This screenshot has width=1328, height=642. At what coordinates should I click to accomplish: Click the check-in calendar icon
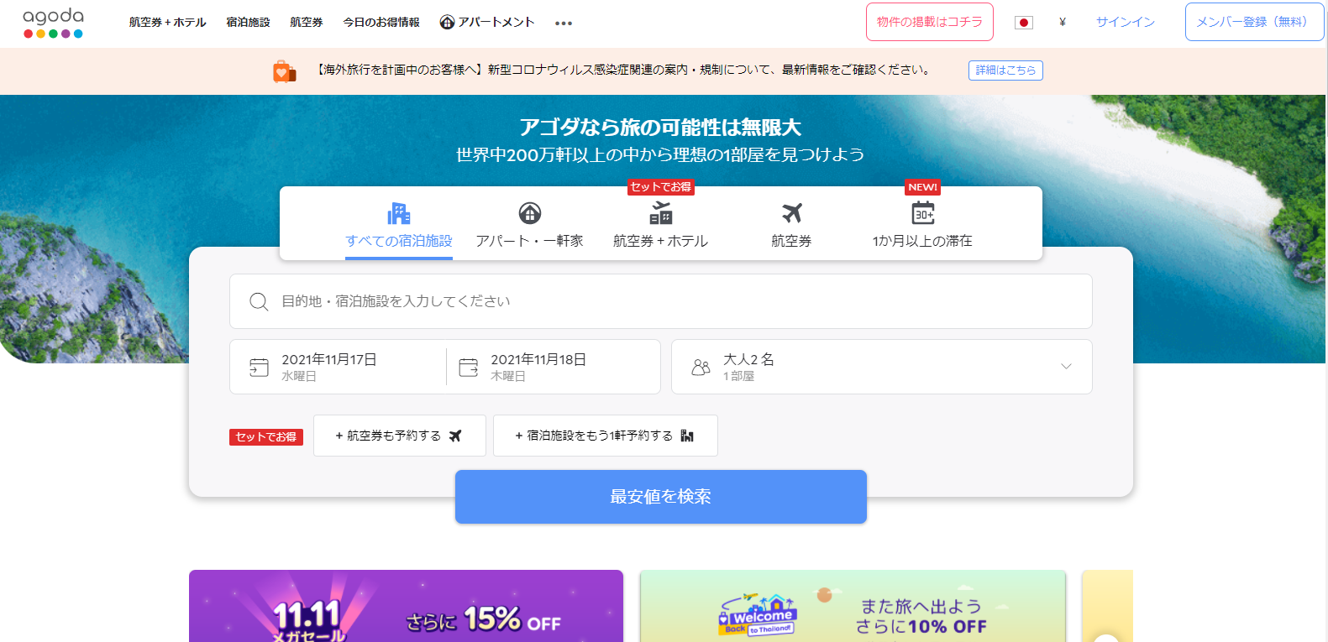pyautogui.click(x=259, y=368)
